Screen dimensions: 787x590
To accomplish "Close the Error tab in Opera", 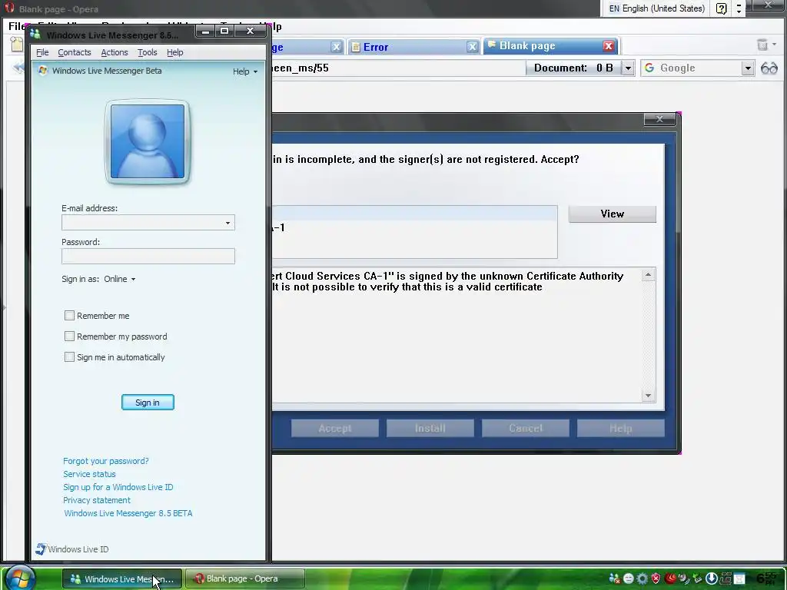I will [x=473, y=47].
